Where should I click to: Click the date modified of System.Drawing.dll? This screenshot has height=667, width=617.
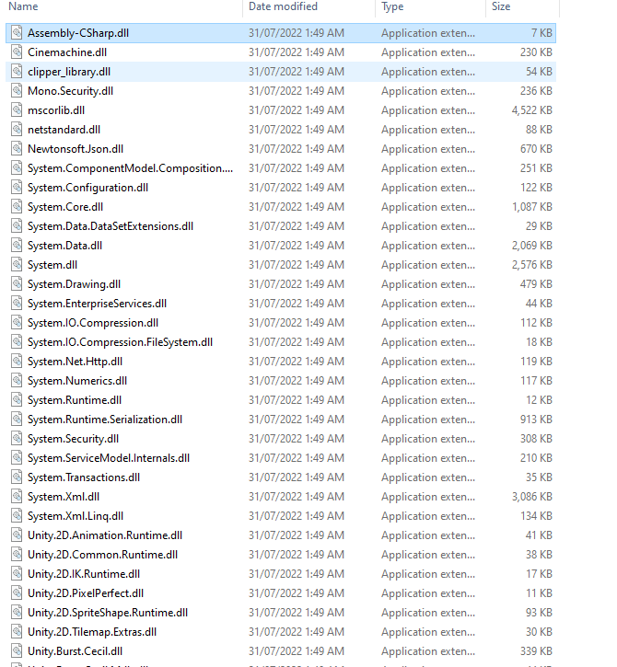297,283
